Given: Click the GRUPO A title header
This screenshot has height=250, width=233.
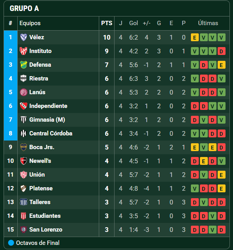Looking at the screenshot, I should tap(24, 9).
